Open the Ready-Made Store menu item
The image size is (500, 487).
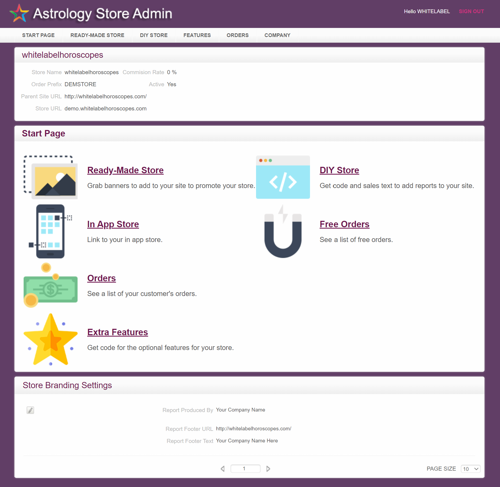[97, 35]
